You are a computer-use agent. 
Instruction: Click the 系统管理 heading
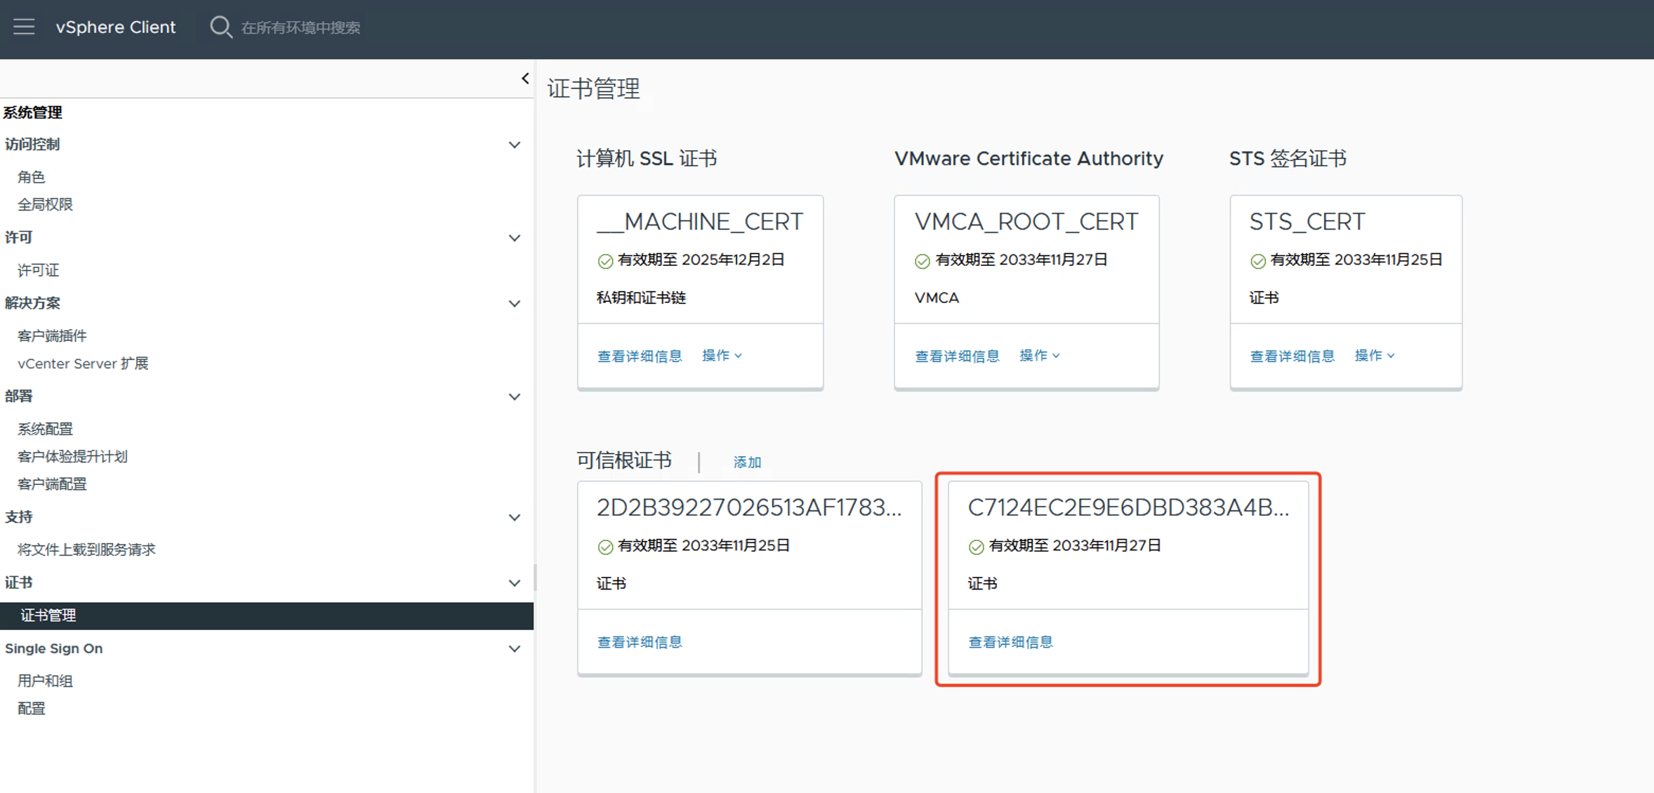(32, 112)
